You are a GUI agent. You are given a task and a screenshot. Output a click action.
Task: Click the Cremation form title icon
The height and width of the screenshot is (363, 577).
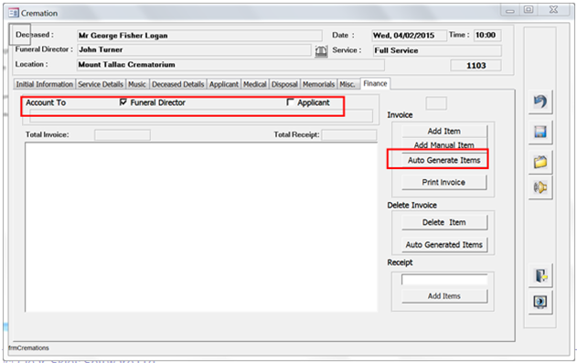(14, 13)
